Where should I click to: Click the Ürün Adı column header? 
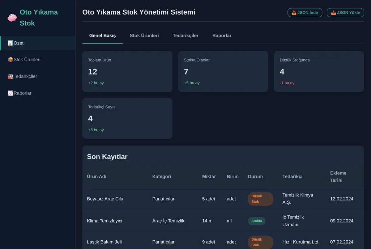pyautogui.click(x=96, y=177)
